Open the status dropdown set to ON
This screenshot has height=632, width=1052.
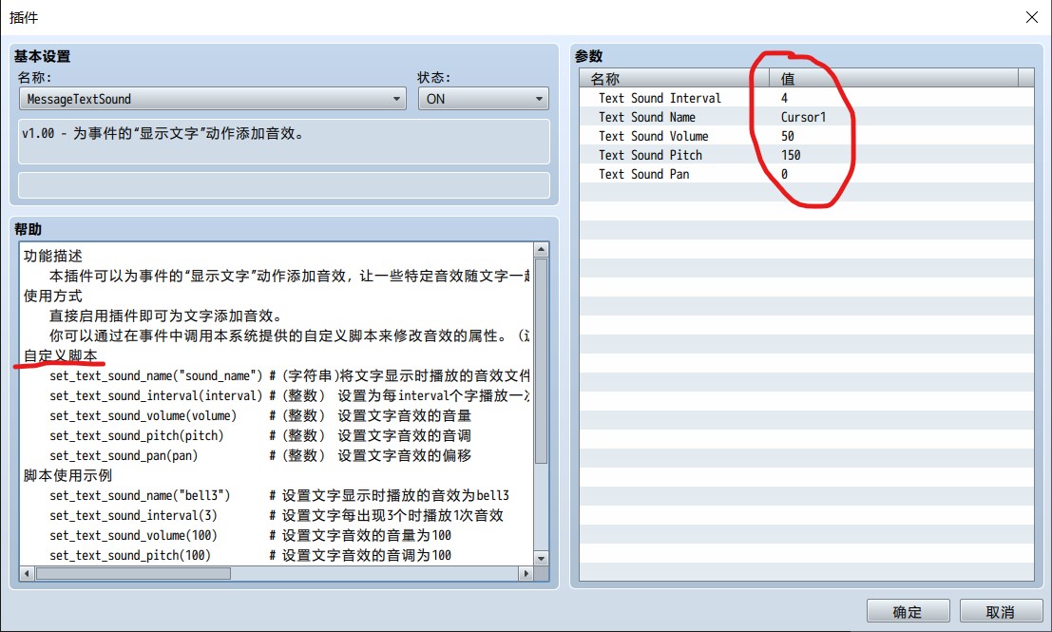click(x=483, y=99)
